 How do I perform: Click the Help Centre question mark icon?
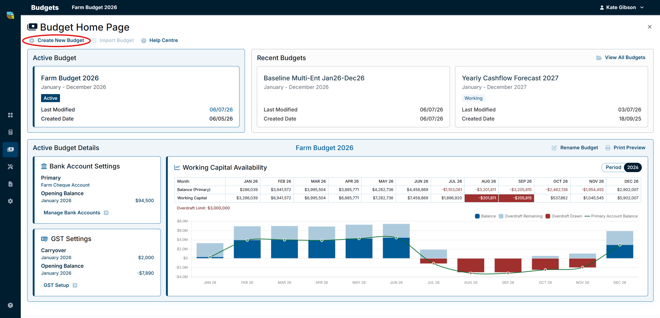coord(144,41)
